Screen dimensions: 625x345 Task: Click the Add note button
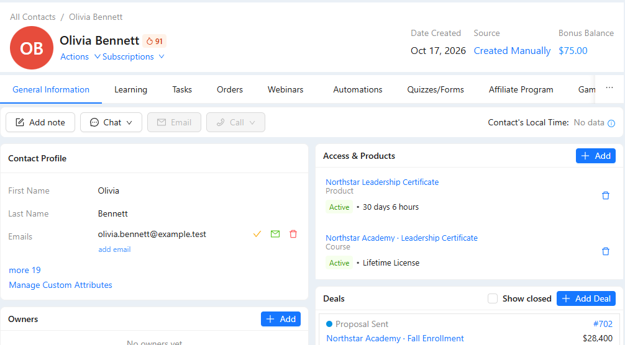coord(40,122)
